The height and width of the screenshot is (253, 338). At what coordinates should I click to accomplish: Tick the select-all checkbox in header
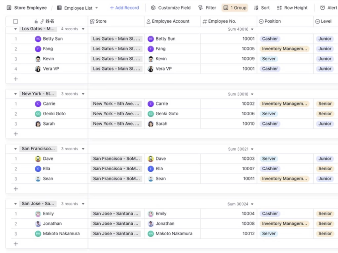click(x=16, y=21)
